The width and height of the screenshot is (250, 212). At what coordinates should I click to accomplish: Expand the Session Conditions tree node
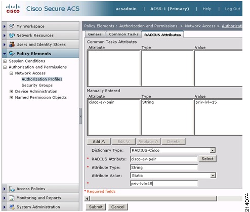pyautogui.click(x=5, y=61)
